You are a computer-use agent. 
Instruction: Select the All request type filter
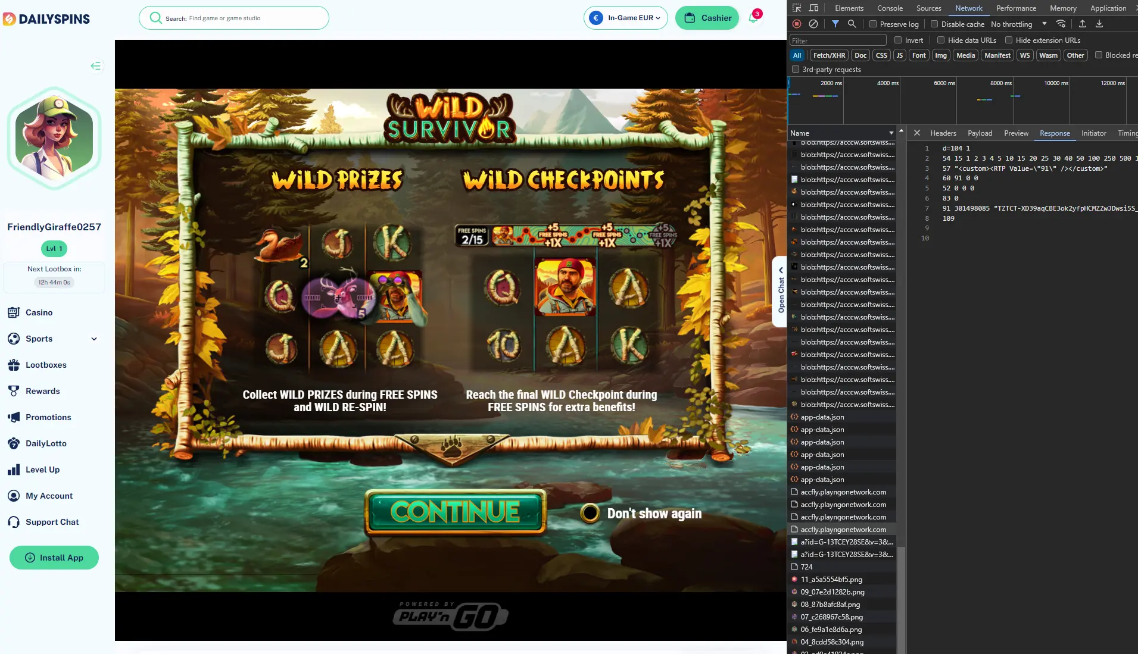click(x=797, y=55)
